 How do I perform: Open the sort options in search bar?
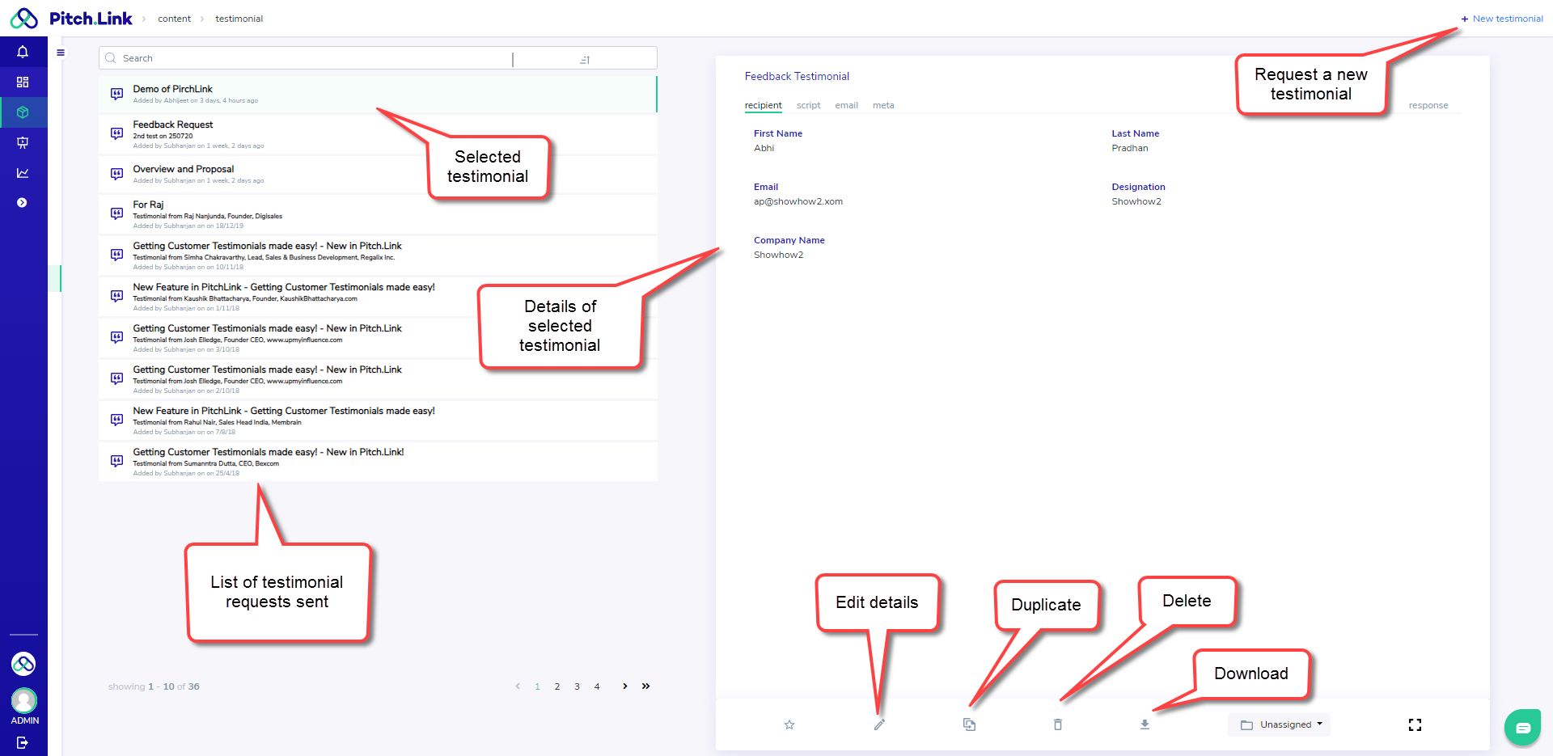pos(585,59)
